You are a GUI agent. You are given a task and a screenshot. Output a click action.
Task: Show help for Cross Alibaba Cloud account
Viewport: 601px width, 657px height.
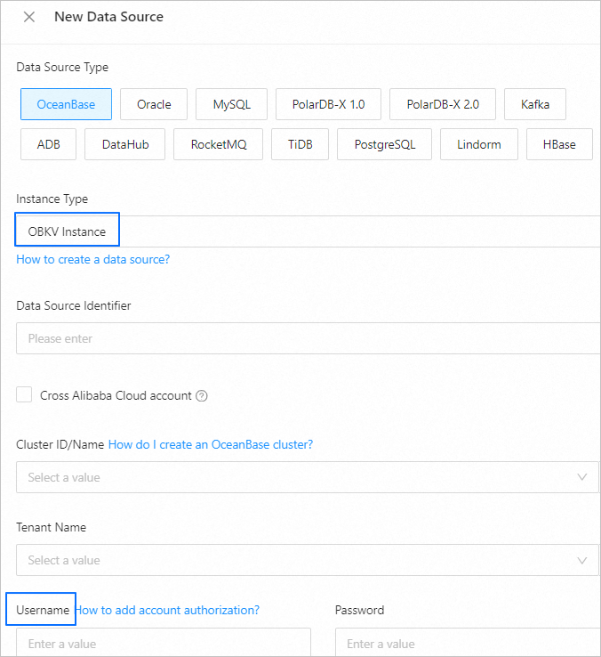point(202,396)
